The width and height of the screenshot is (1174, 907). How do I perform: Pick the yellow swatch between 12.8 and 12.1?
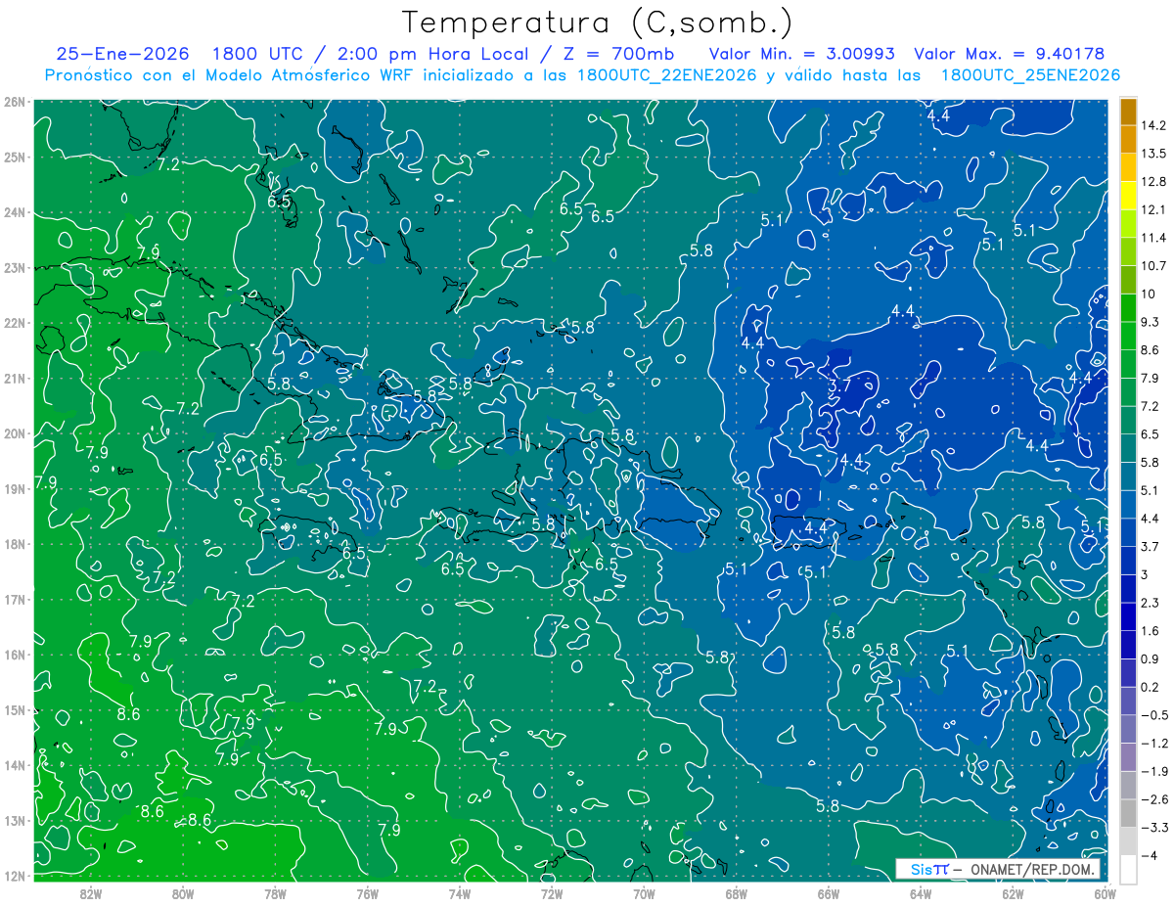coord(1128,196)
